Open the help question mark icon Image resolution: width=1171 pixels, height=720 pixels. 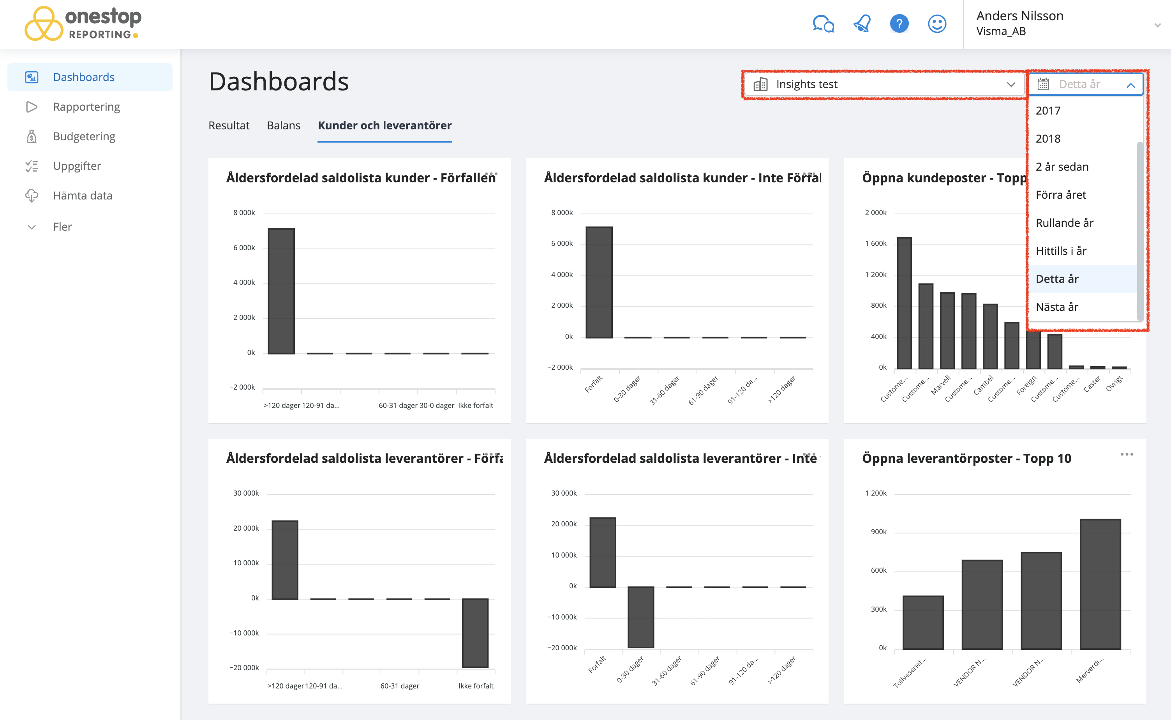coord(899,24)
